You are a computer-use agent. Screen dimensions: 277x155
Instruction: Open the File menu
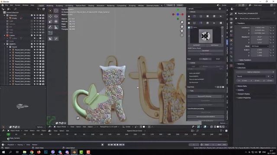[7, 5]
